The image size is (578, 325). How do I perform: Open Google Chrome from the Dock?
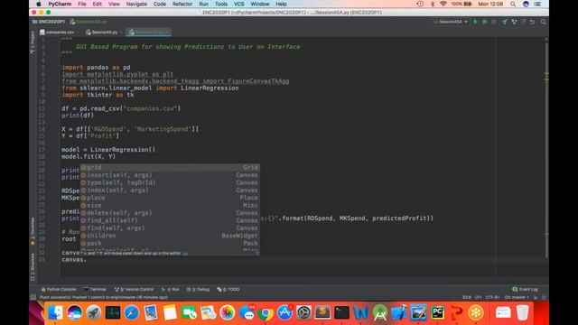tap(266, 312)
